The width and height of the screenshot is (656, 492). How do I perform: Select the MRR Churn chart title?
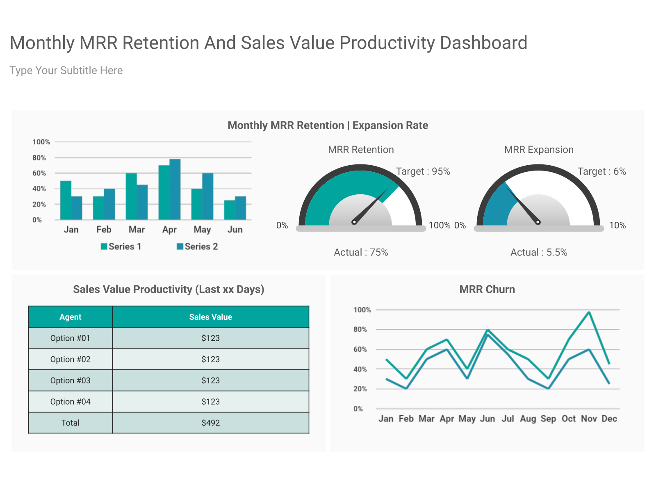point(487,289)
